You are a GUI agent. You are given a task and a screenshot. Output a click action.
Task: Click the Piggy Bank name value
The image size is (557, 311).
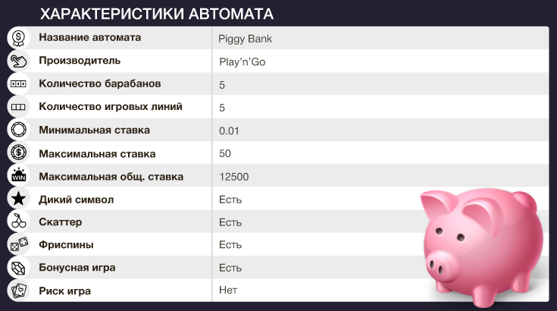(245, 39)
